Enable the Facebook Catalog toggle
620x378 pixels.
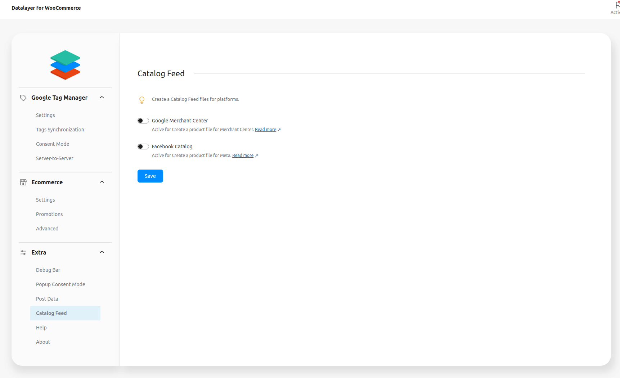(x=143, y=146)
